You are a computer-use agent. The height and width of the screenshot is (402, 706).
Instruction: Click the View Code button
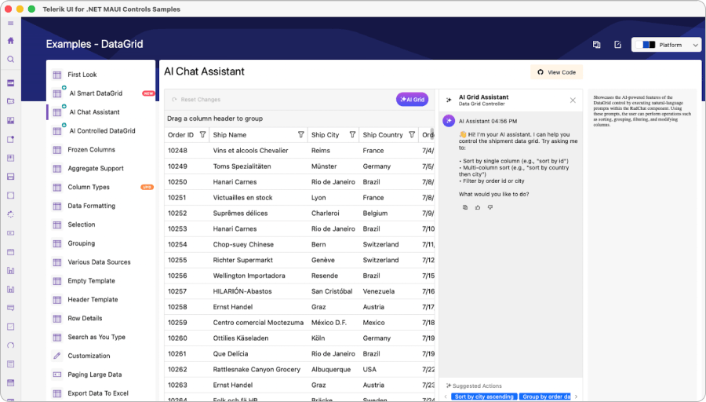[556, 72]
